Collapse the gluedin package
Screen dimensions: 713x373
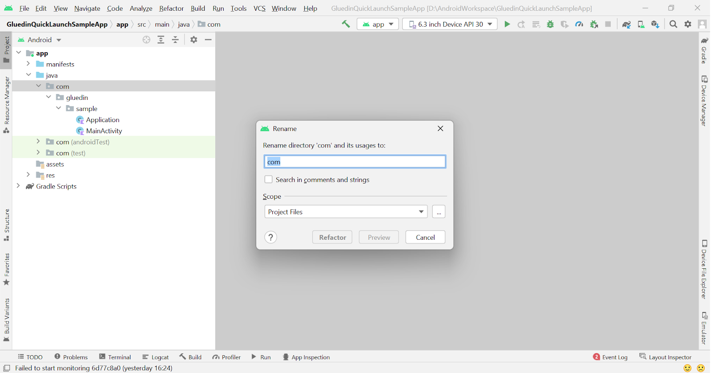pyautogui.click(x=49, y=97)
